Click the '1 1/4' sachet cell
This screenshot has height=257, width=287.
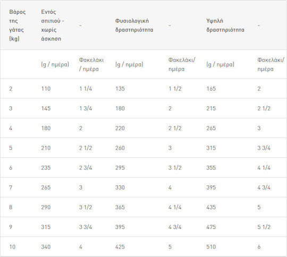click(86, 89)
